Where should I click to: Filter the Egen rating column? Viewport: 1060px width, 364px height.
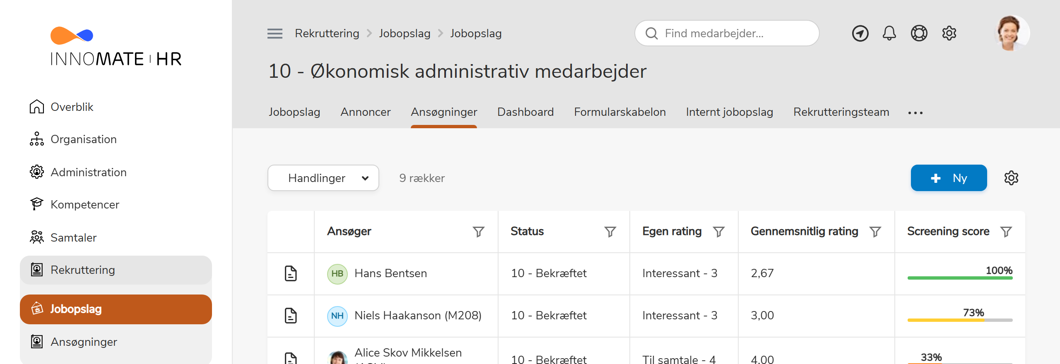click(719, 232)
